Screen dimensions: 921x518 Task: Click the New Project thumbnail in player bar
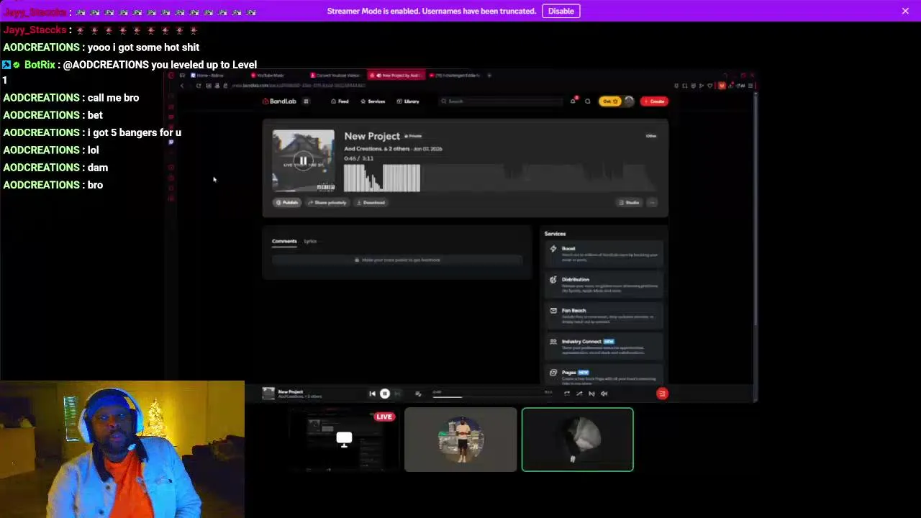268,393
